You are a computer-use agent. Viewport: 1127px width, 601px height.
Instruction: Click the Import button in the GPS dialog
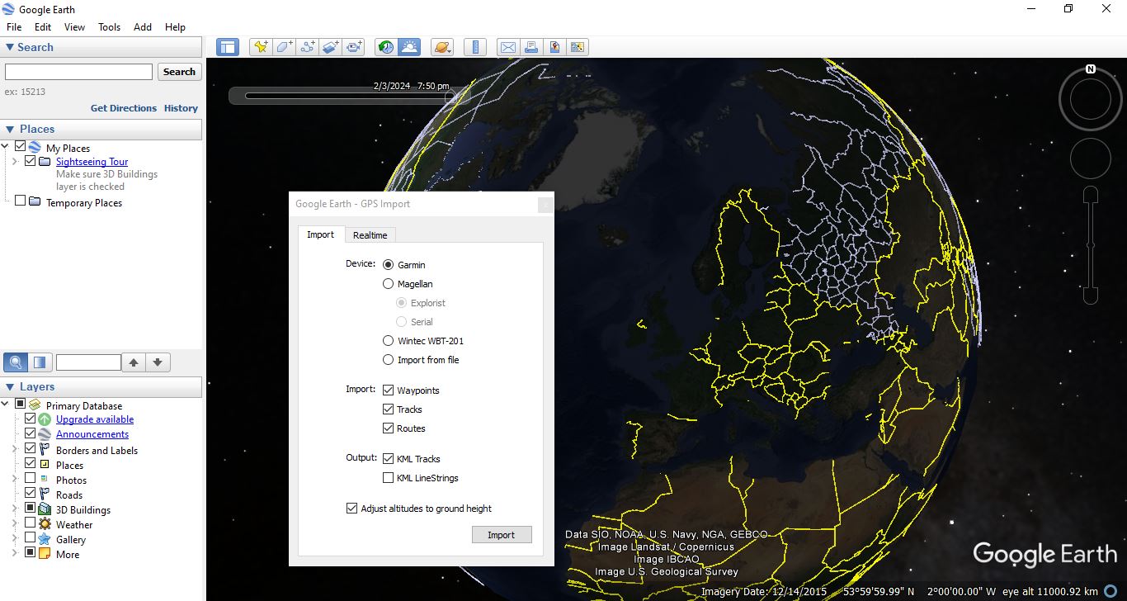pos(502,535)
